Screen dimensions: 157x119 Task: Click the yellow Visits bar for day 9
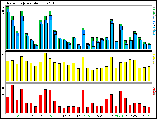45,67
